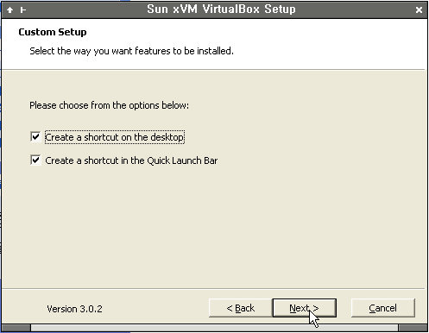Click the Version 3.0.2 text

click(74, 309)
